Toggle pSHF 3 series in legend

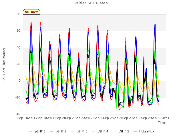[x=79, y=131]
